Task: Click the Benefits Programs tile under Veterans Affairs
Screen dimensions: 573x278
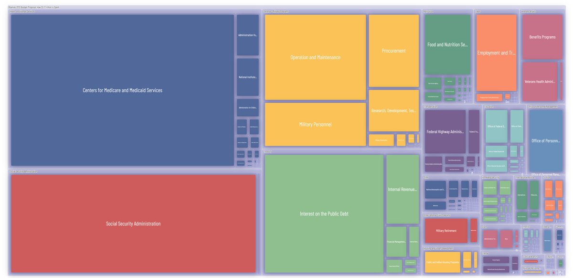Action: click(543, 36)
